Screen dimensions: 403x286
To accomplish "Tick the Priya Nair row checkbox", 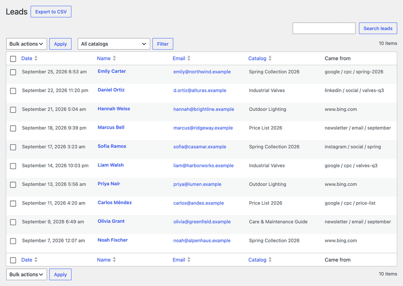I will pyautogui.click(x=13, y=185).
